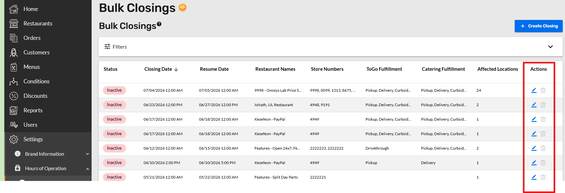The width and height of the screenshot is (565, 193).
Task: Click the Discounts percent icon
Action: [x=14, y=96]
